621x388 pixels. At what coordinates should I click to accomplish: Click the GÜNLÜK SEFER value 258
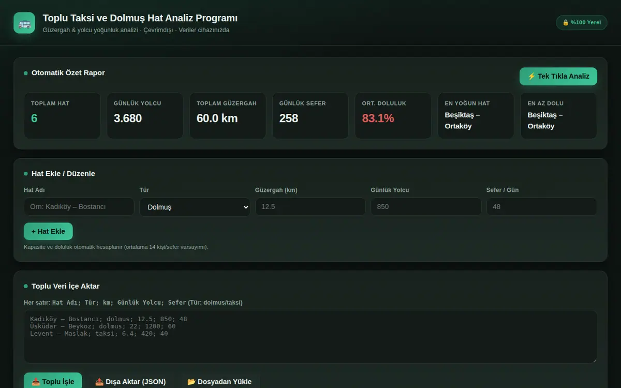[x=289, y=118]
